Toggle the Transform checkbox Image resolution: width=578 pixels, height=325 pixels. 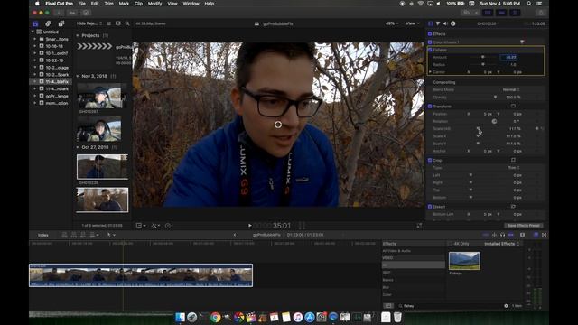(x=430, y=107)
